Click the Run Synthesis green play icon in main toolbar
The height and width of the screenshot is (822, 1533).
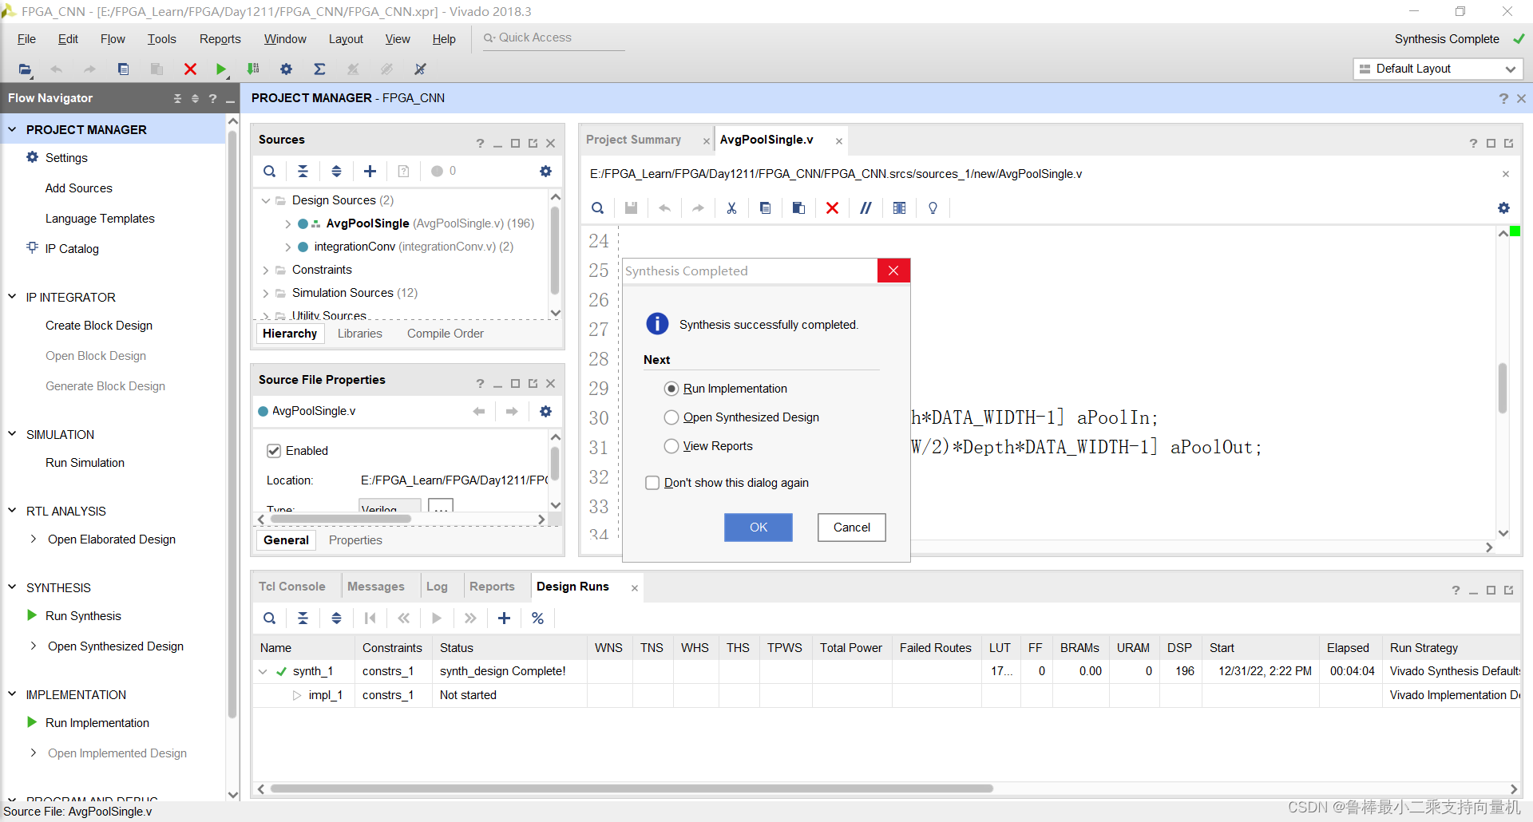coord(221,69)
